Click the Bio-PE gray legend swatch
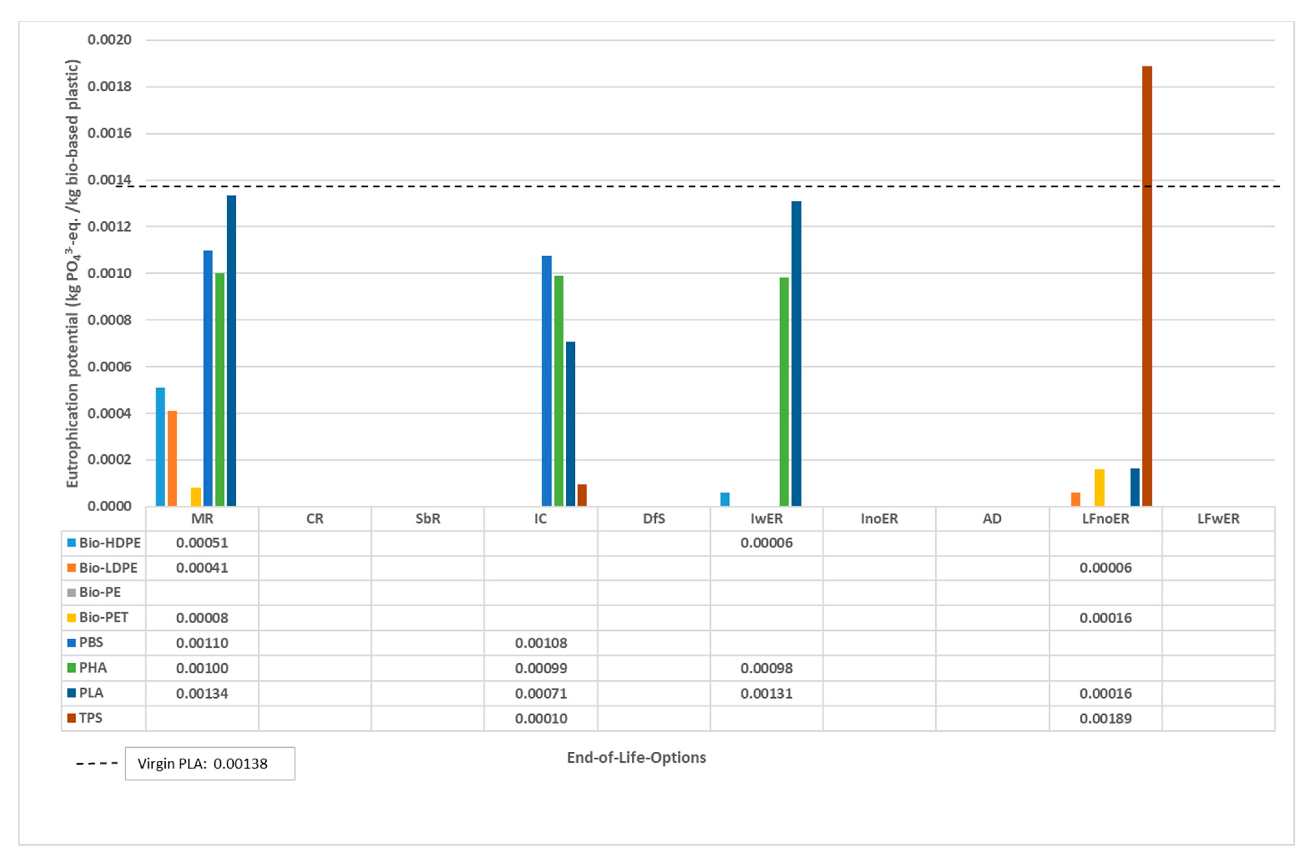This screenshot has width=1312, height=862. point(71,592)
